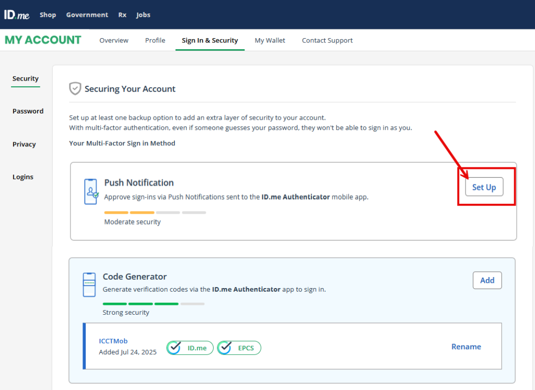Viewport: 535px width, 390px height.
Task: Click the ID.me logo
Action: click(x=17, y=15)
